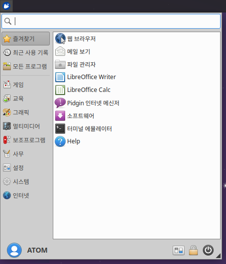Click the 소프트웨어 text label
Image resolution: width=226 pixels, height=264 pixels.
coord(80,116)
